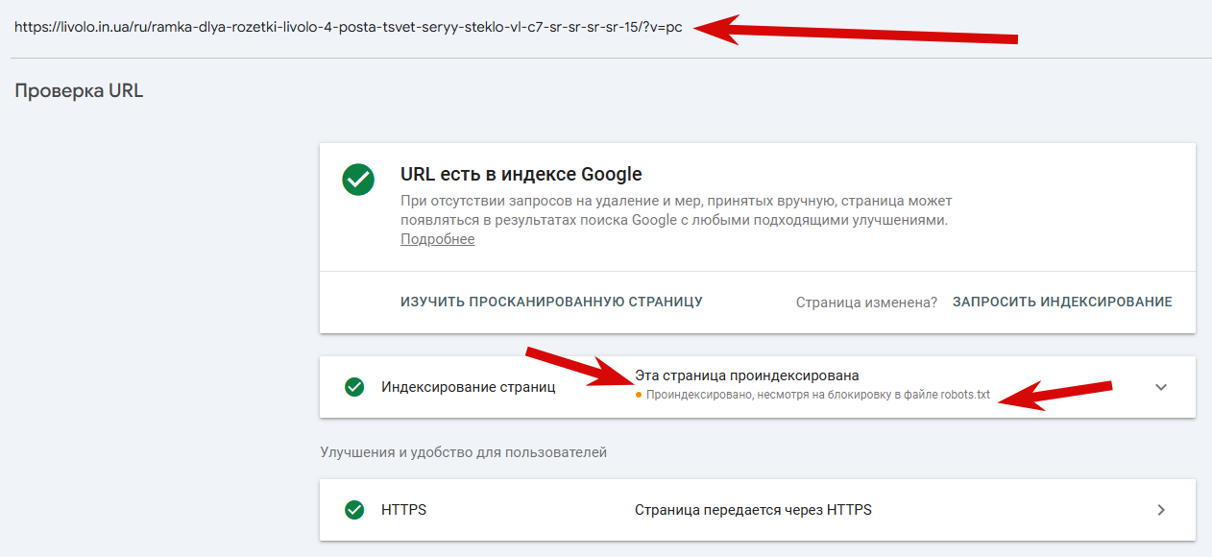This screenshot has width=1212, height=557.
Task: Click the green check icon next to Индексирование страниц
Action: tap(354, 387)
